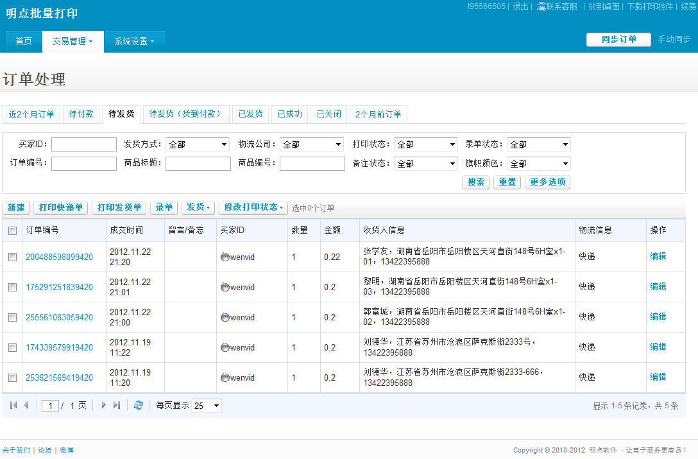Screen dimensions: 698x459
Task: Focus the 商品编号 input field
Action: point(312,164)
